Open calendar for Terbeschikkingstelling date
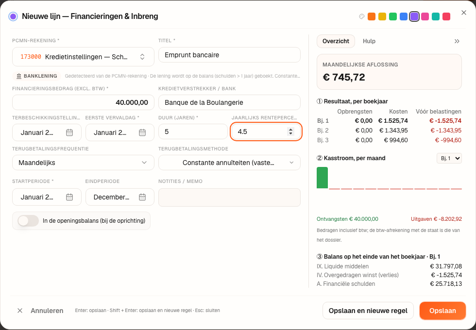Screen dimensions: 476x330 [x=69, y=132]
